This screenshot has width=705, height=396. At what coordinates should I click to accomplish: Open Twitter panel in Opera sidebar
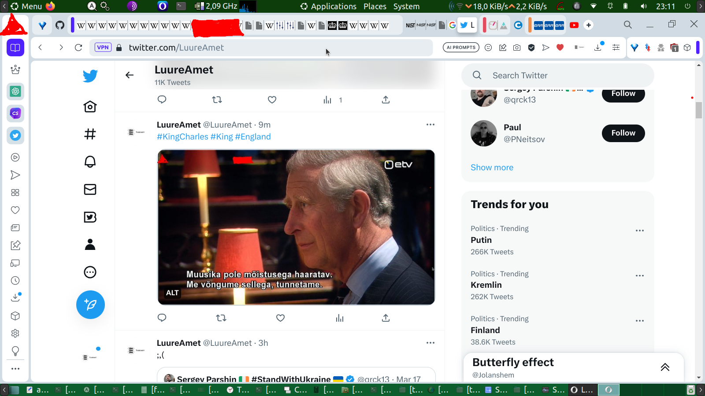(15, 136)
